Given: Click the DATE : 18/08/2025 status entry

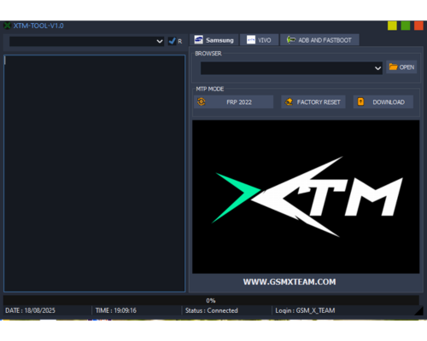Looking at the screenshot, I should click(x=30, y=310).
